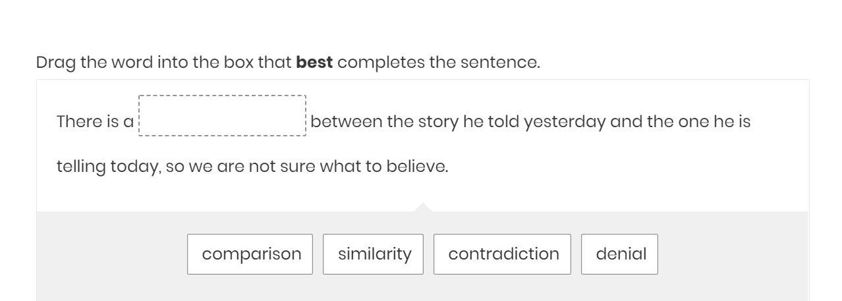
Task: Choose the 'similarity' answer tile
Action: click(374, 254)
